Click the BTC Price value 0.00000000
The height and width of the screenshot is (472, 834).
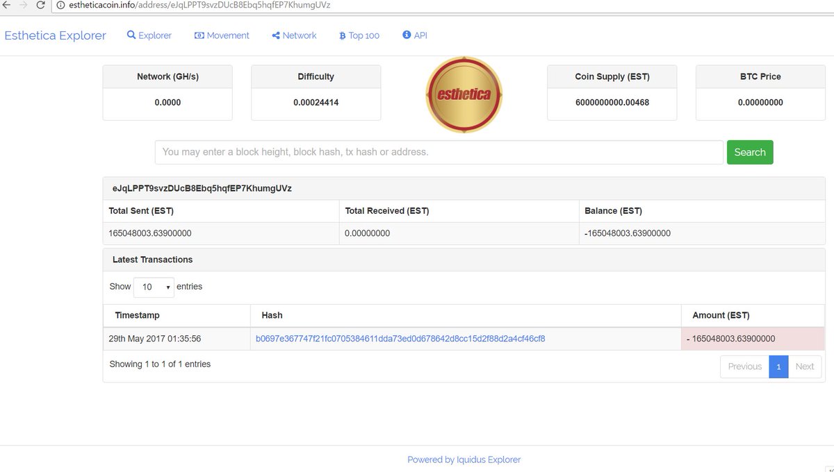tap(760, 102)
